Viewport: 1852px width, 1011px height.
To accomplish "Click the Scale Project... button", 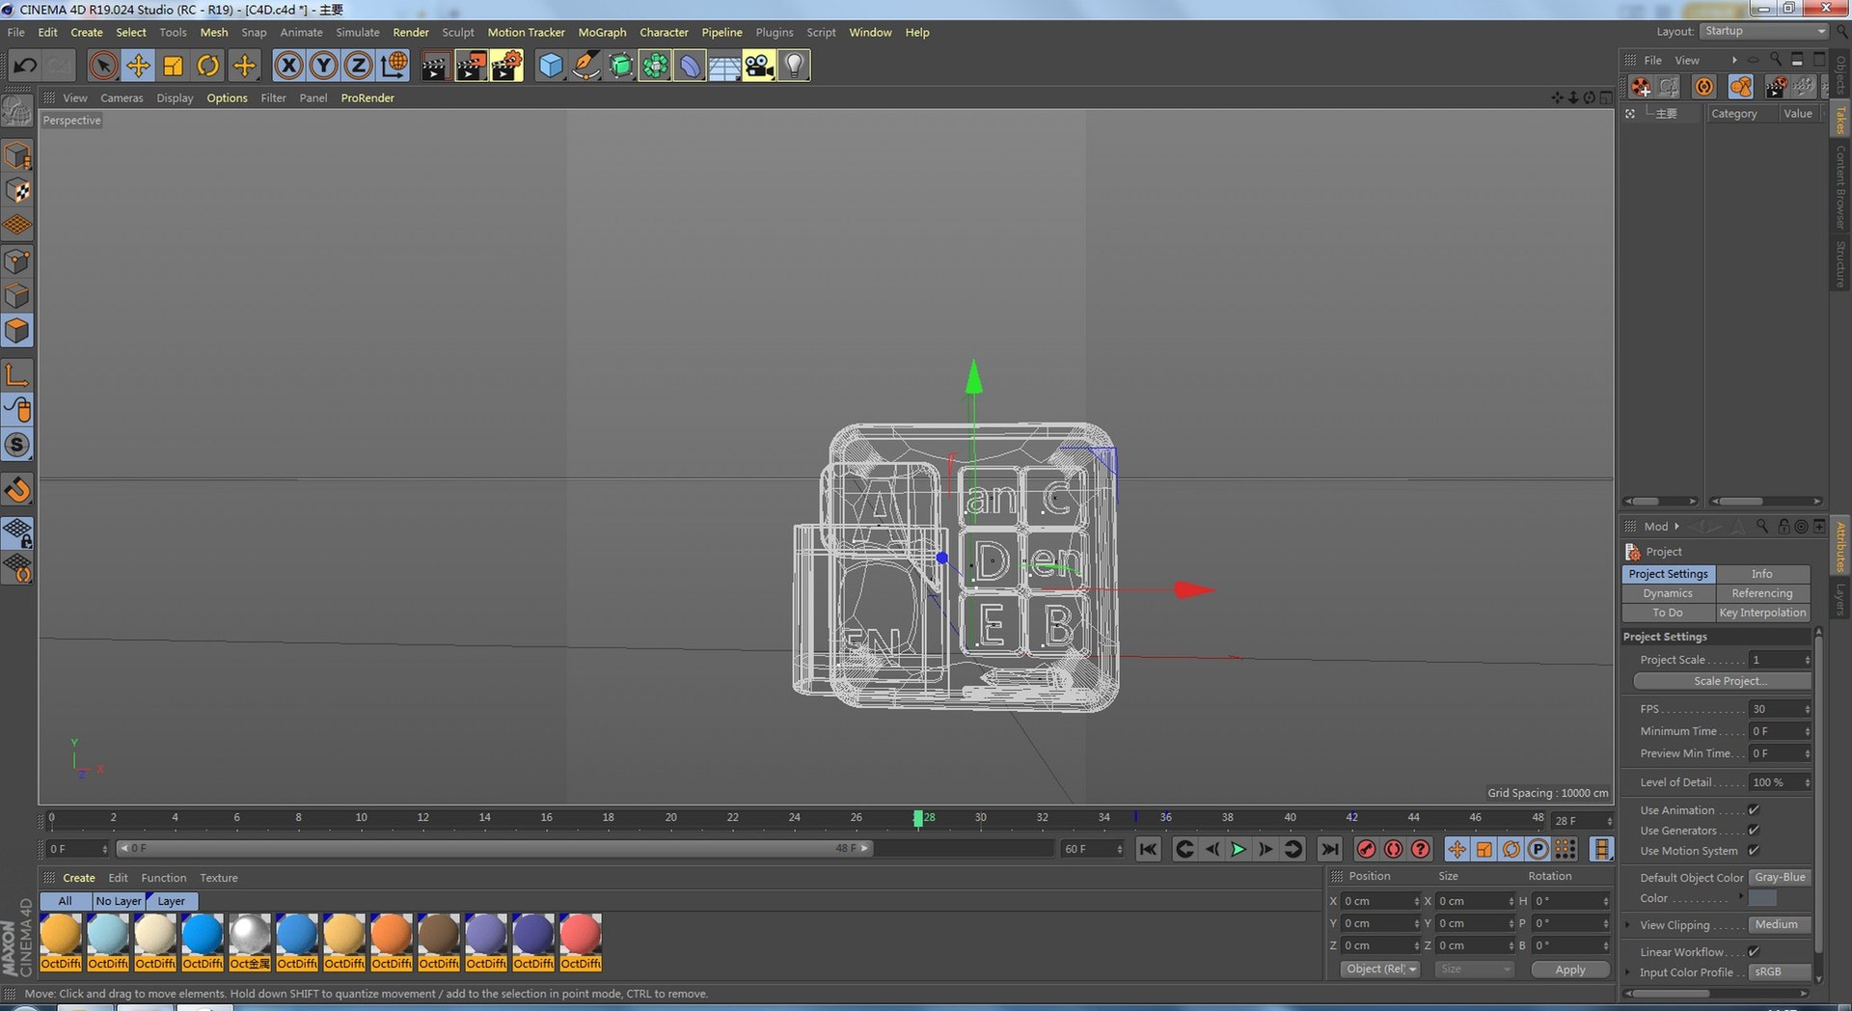I will pos(1722,681).
